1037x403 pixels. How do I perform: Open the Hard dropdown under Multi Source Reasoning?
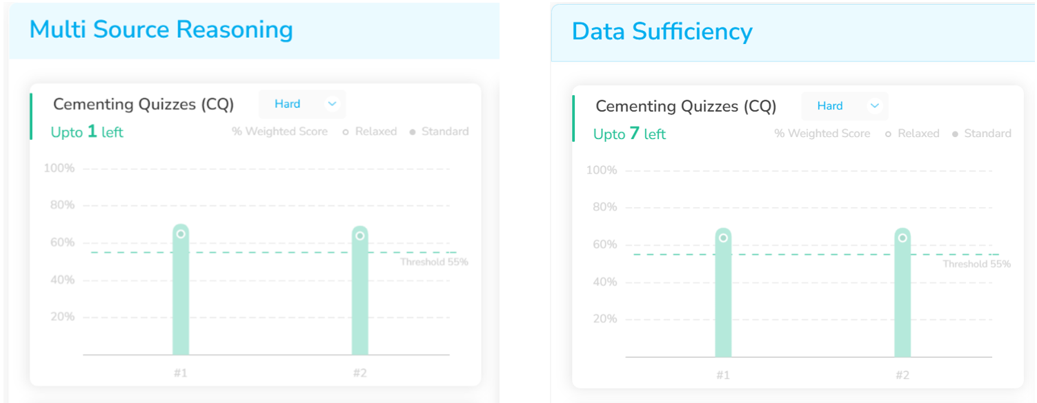(x=302, y=104)
